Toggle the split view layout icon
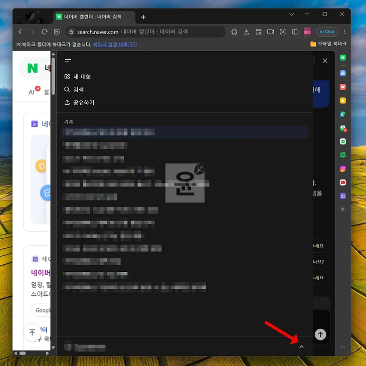This screenshot has width=366, height=366. [295, 32]
